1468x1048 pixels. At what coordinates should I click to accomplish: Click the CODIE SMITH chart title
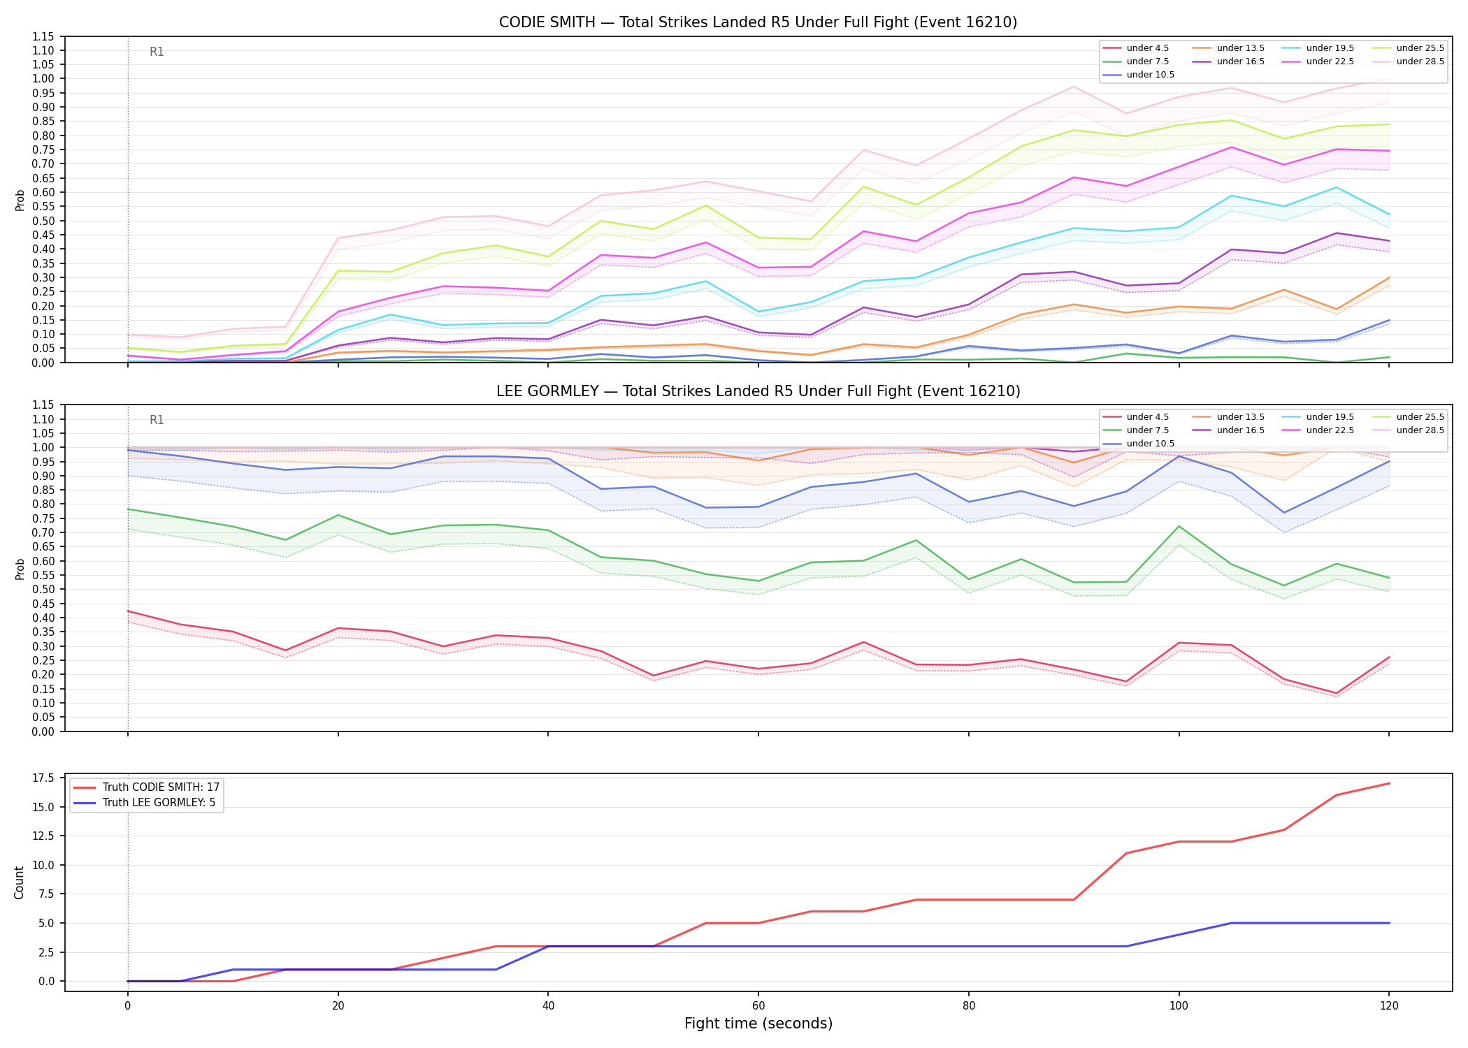click(x=758, y=22)
